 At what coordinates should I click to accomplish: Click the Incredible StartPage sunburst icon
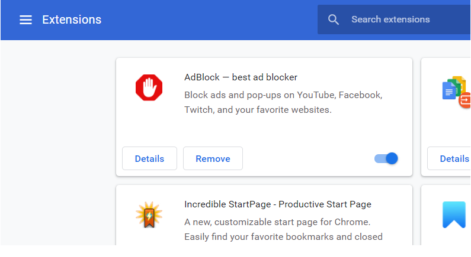tap(149, 214)
